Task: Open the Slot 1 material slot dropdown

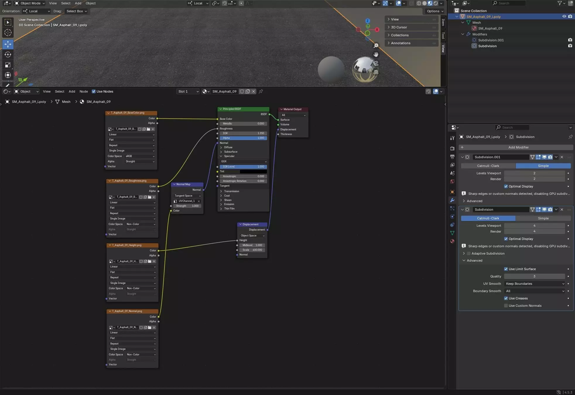Action: (x=188, y=91)
